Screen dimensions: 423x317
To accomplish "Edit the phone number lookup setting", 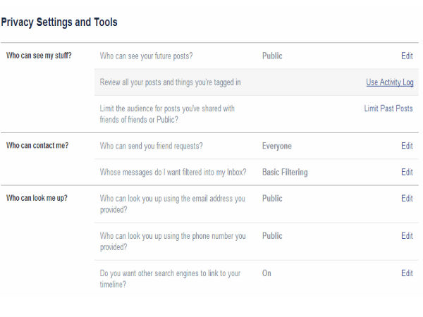I will pyautogui.click(x=407, y=236).
